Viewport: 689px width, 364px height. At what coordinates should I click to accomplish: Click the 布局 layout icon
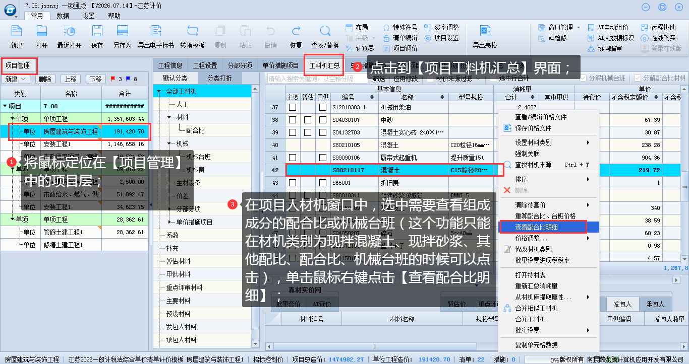pyautogui.click(x=350, y=27)
